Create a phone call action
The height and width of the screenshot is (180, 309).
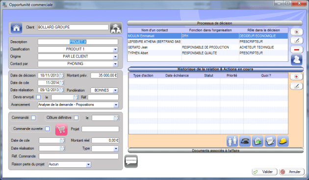pyautogui.click(x=245, y=141)
